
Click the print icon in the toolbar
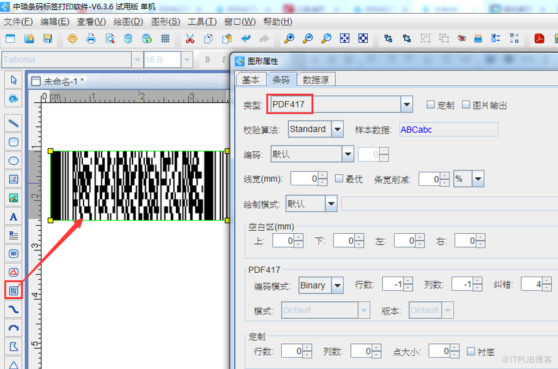(91, 39)
